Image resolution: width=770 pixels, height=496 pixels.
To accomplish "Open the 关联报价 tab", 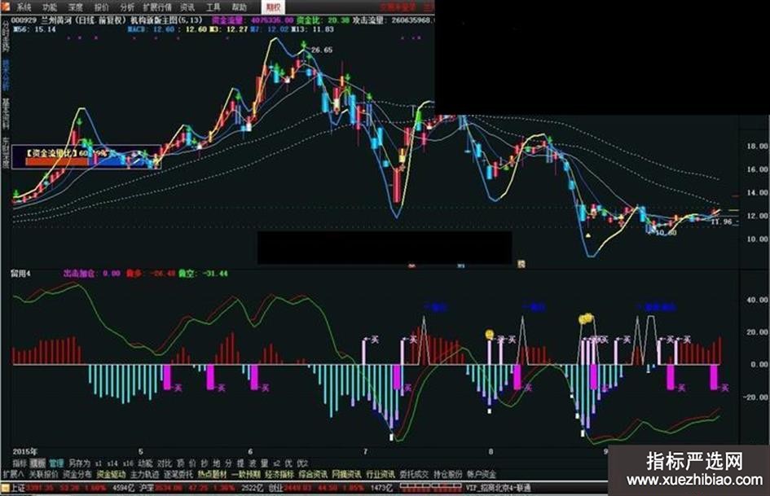I will [43, 474].
